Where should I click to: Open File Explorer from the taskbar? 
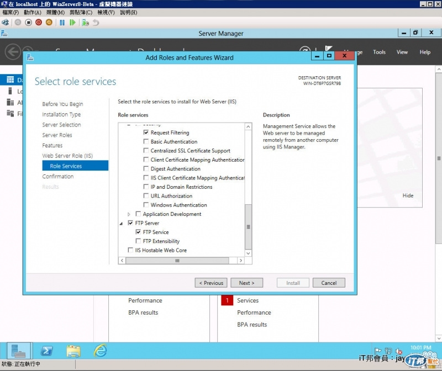pyautogui.click(x=73, y=351)
